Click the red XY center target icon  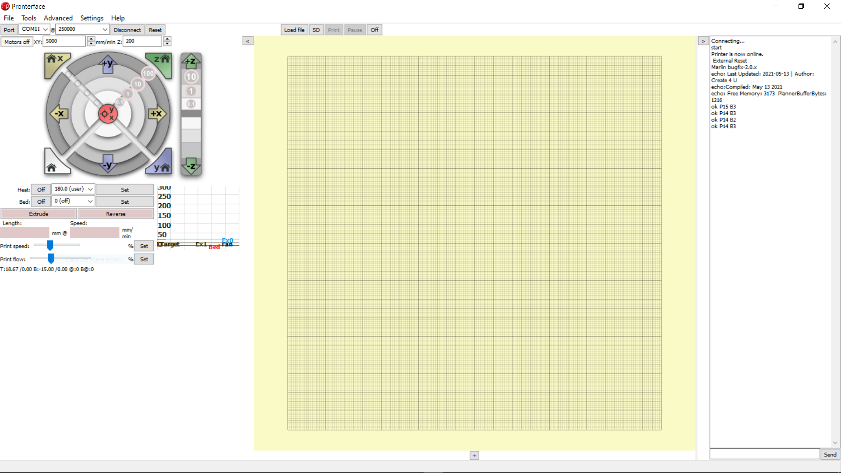pos(108,114)
